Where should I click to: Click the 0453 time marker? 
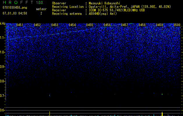(55, 25)
